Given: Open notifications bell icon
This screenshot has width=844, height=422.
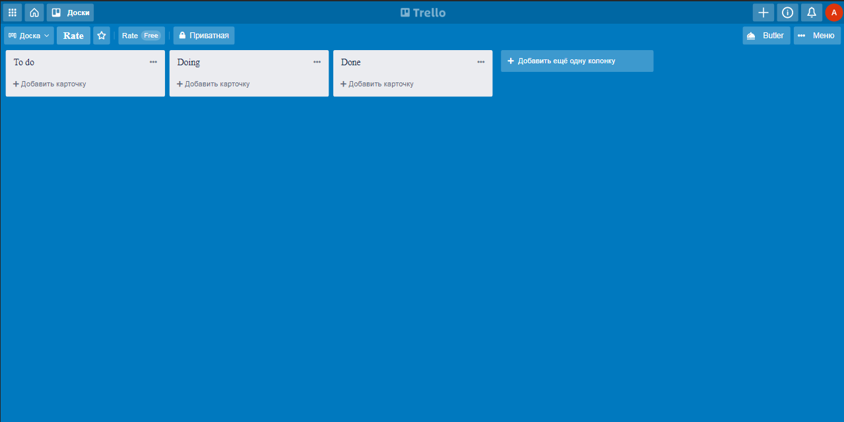Looking at the screenshot, I should tap(812, 13).
